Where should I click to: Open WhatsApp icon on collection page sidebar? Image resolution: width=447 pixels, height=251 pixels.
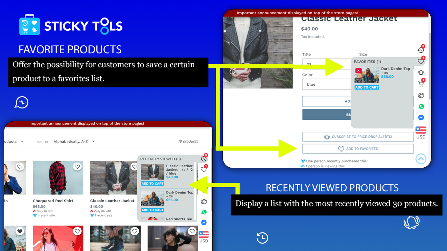[x=204, y=212]
